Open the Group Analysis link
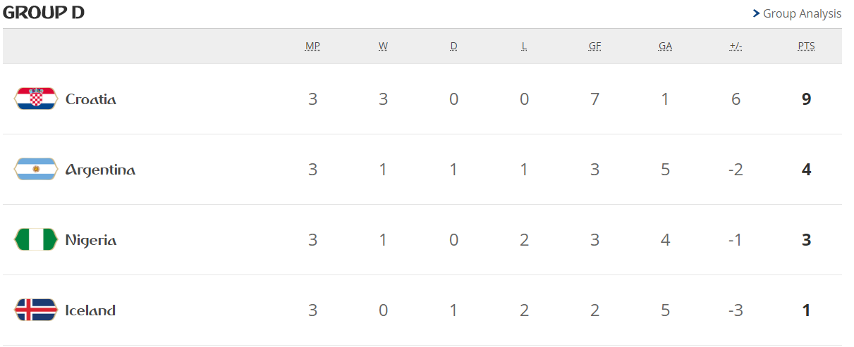Screen dimensions: 854x347 802,13
